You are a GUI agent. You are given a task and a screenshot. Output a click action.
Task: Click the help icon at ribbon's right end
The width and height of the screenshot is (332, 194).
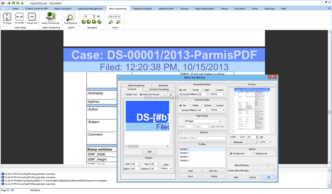point(329,8)
